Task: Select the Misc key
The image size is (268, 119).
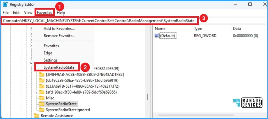Action: tap(50, 98)
